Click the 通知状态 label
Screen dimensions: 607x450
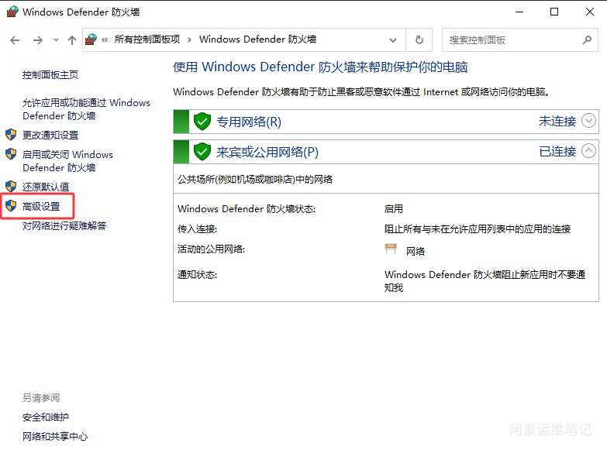[197, 275]
